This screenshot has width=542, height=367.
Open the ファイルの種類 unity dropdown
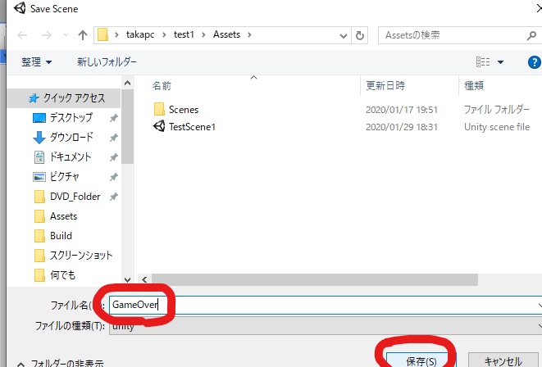pyautogui.click(x=325, y=326)
